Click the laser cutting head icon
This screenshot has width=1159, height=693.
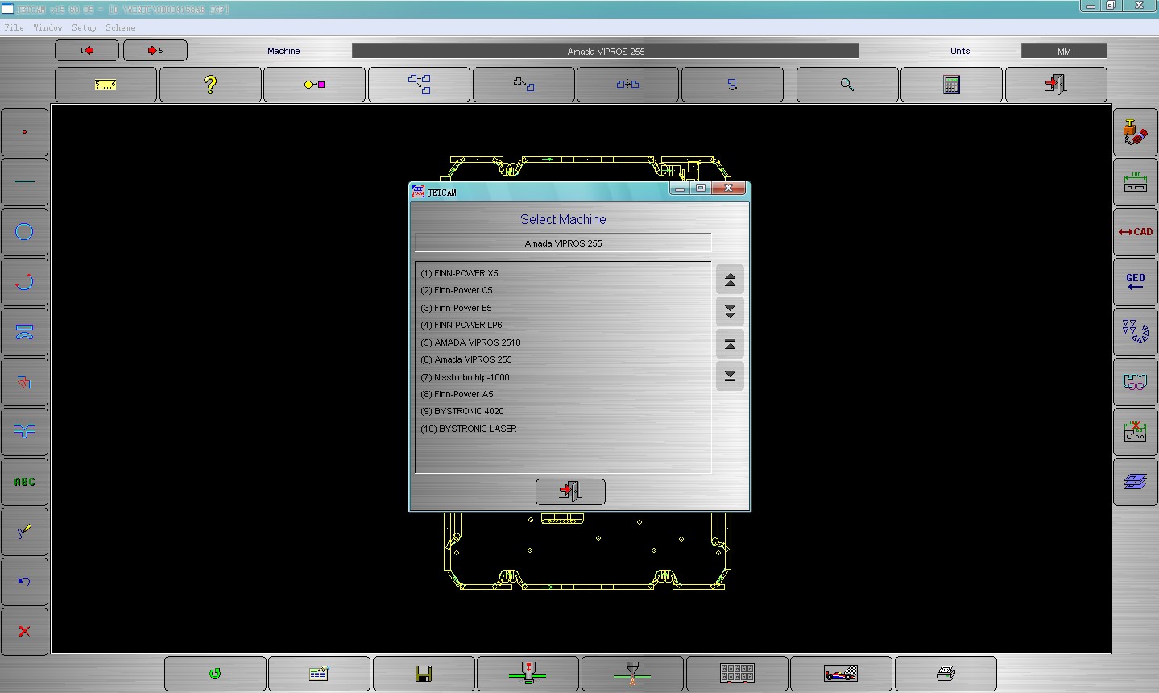tap(632, 674)
